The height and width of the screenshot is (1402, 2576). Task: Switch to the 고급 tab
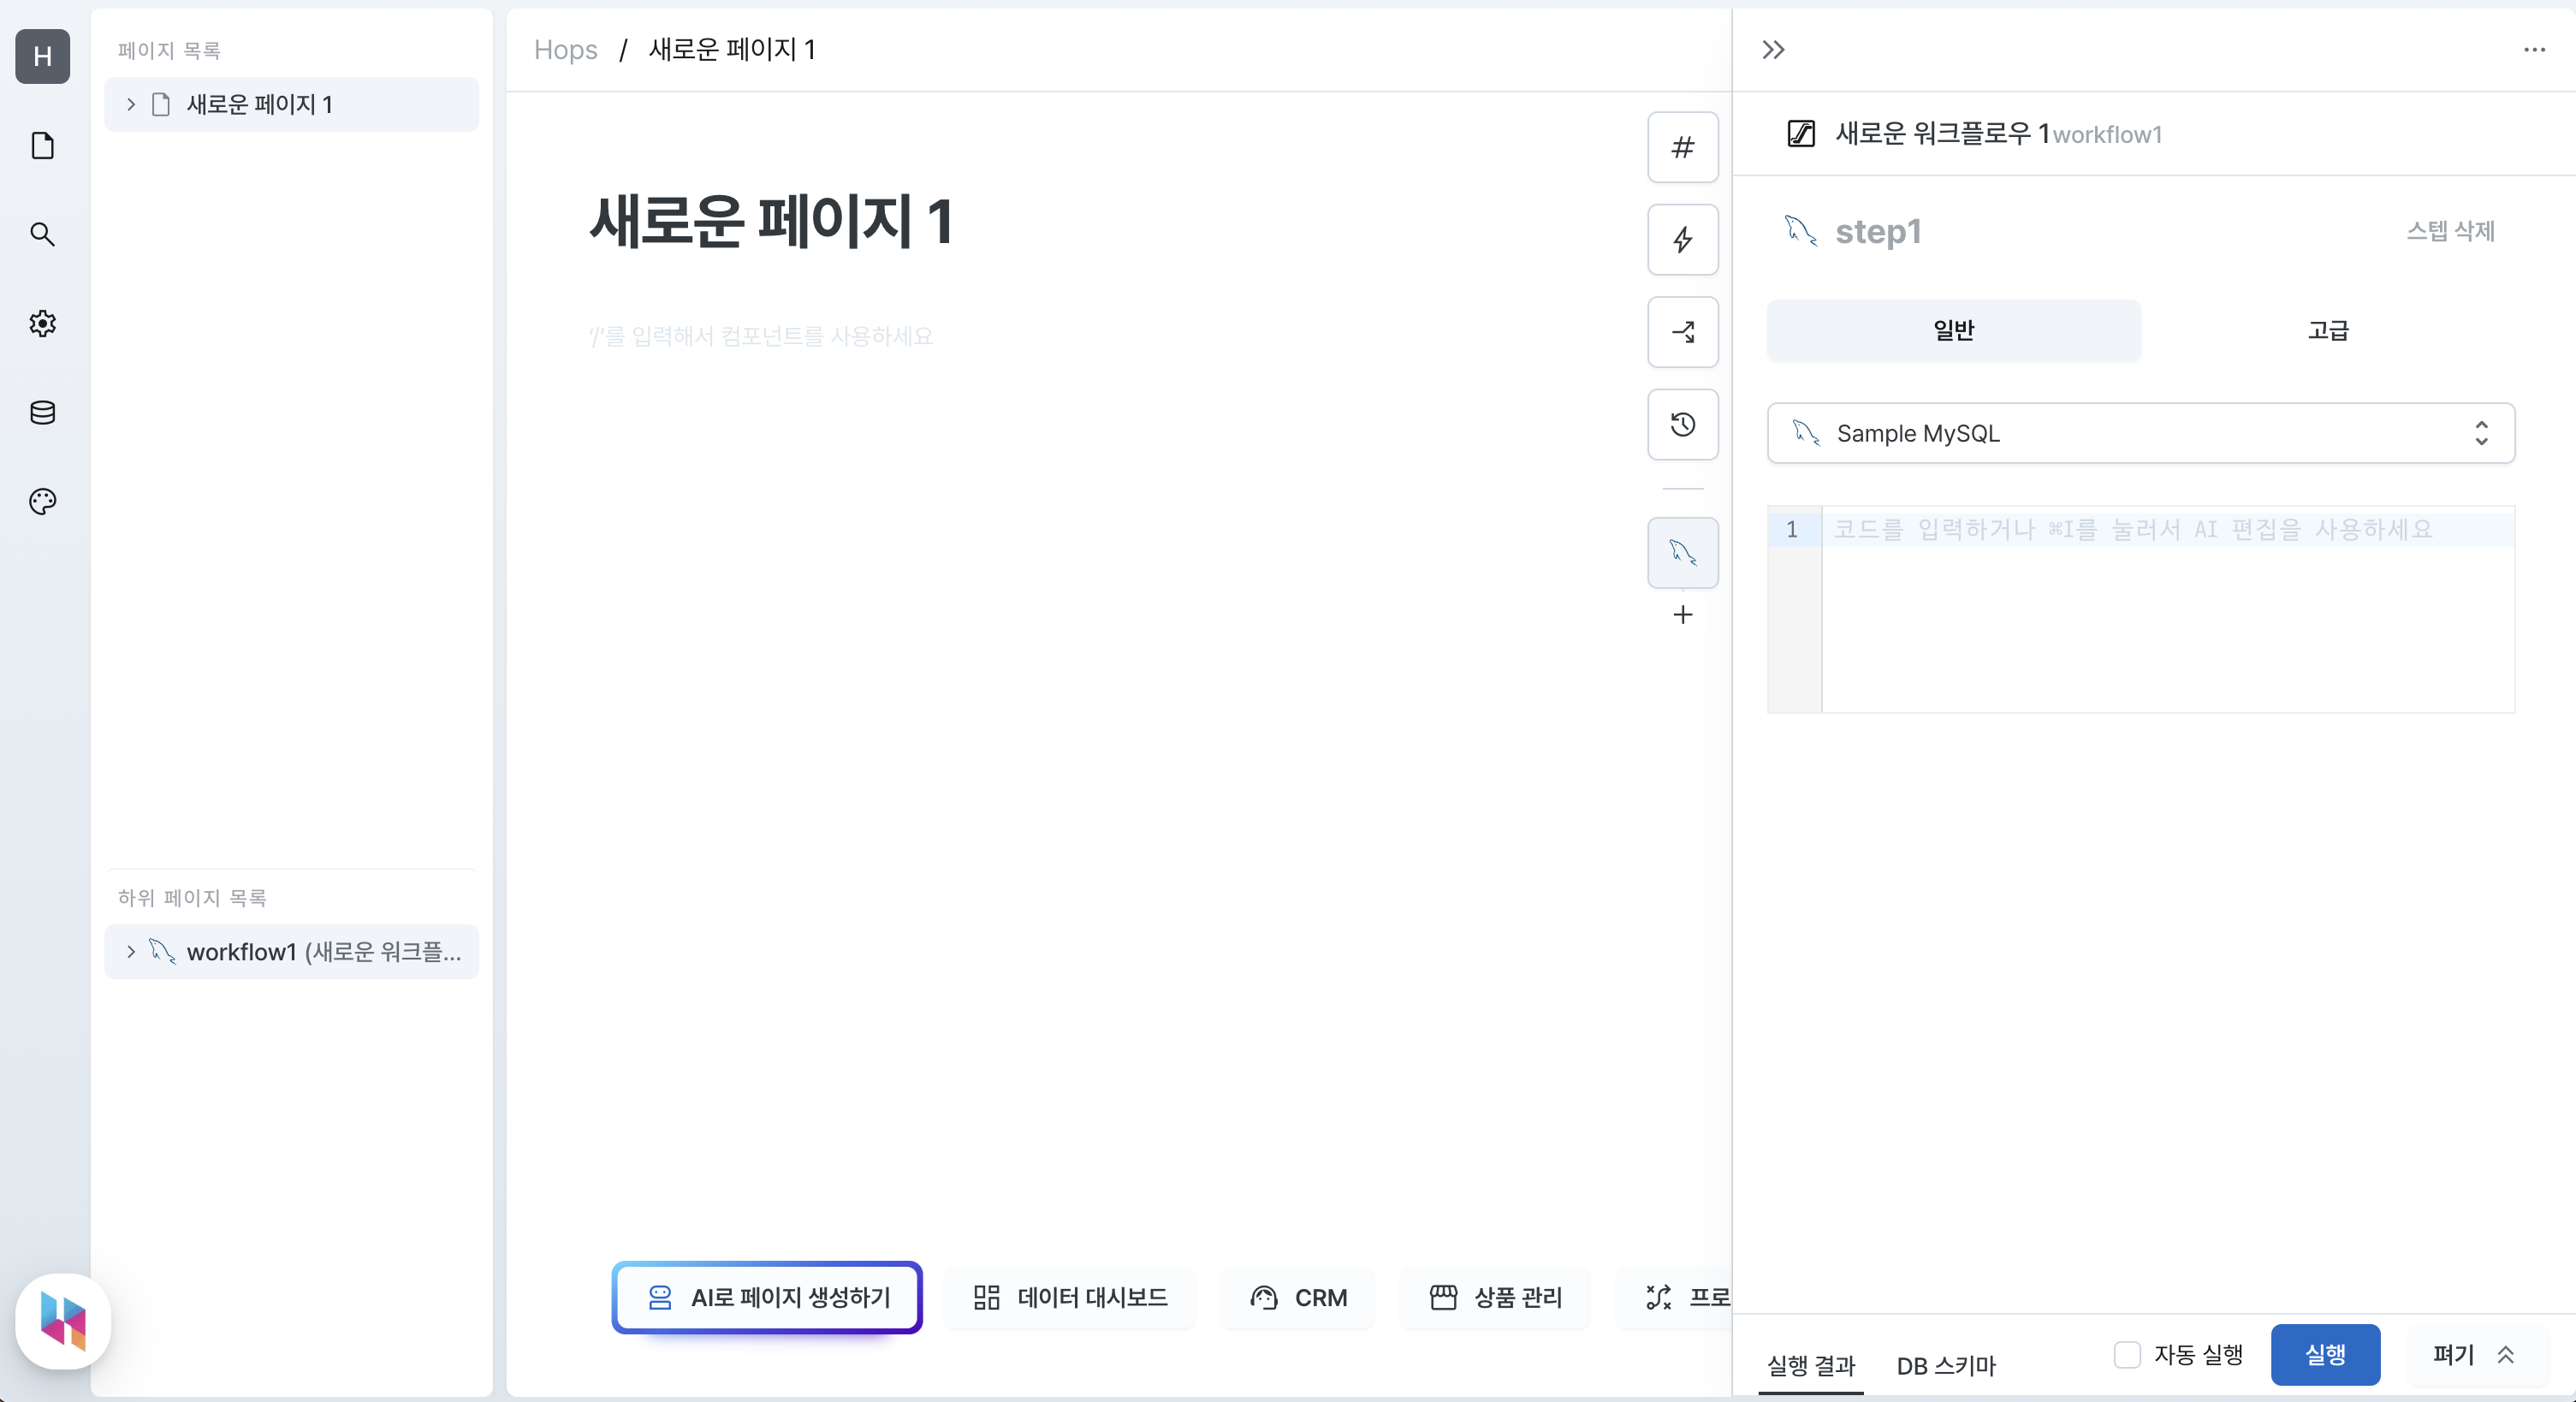pyautogui.click(x=2328, y=330)
